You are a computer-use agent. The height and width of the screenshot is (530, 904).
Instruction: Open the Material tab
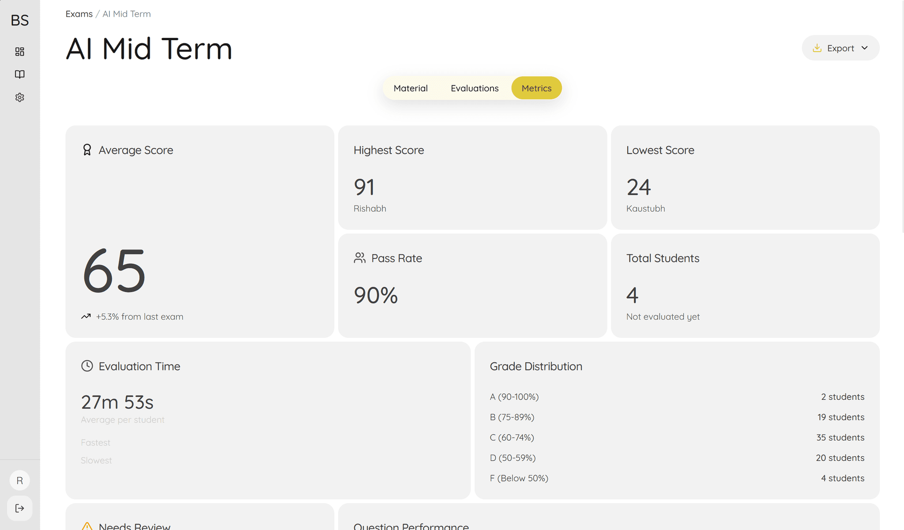[x=411, y=88]
